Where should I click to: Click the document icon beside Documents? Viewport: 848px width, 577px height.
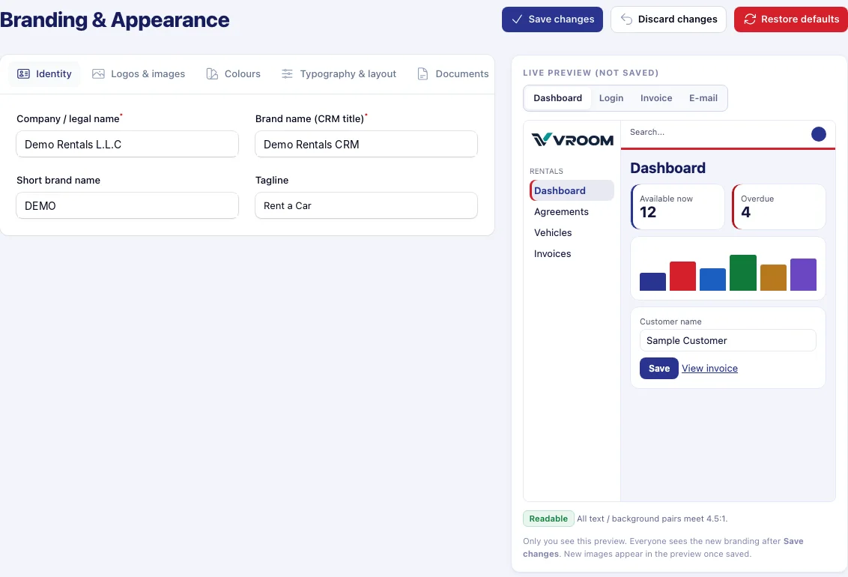point(423,73)
